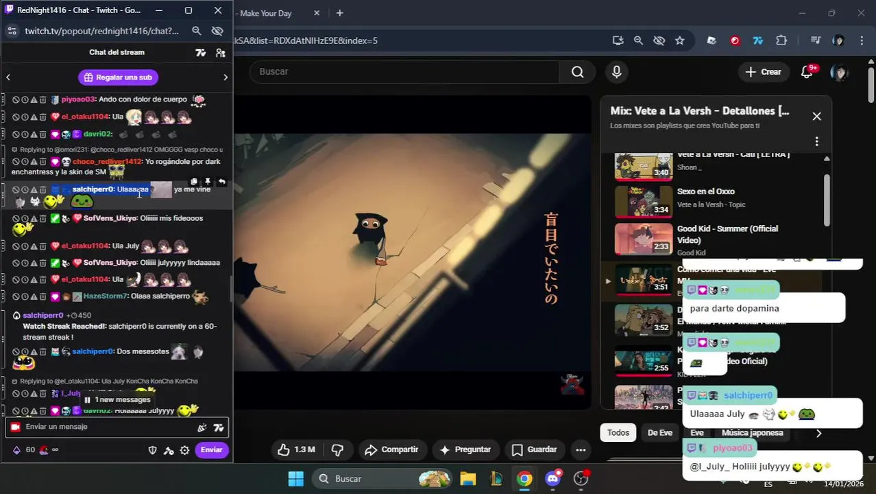Open username piyoao03 in chat
This screenshot has width=876, height=494.
[79, 99]
